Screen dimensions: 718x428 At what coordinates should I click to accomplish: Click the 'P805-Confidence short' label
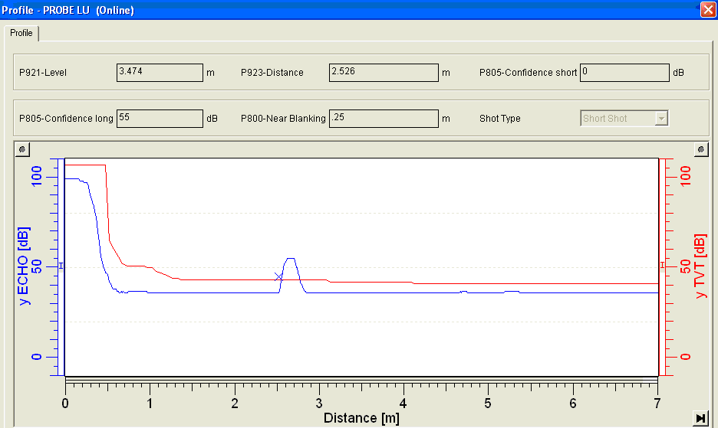528,73
